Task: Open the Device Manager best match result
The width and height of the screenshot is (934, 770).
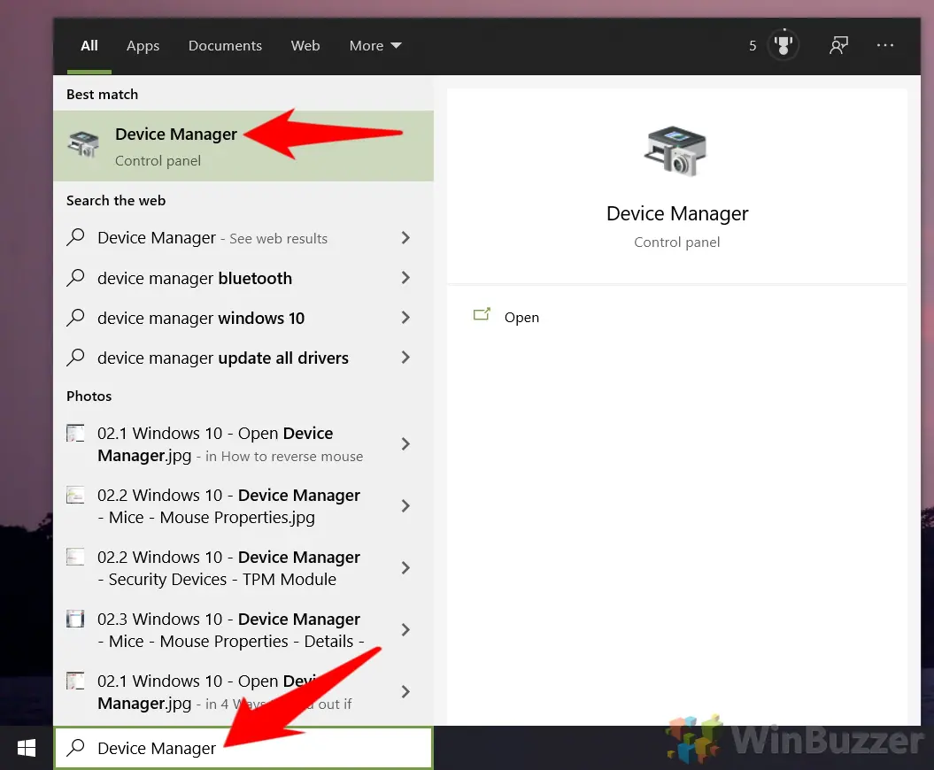Action: [x=243, y=146]
